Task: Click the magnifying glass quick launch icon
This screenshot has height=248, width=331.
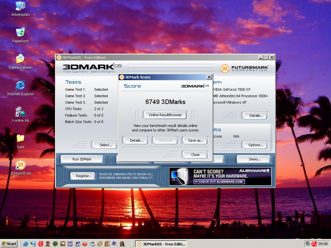Action: [x=63, y=244]
